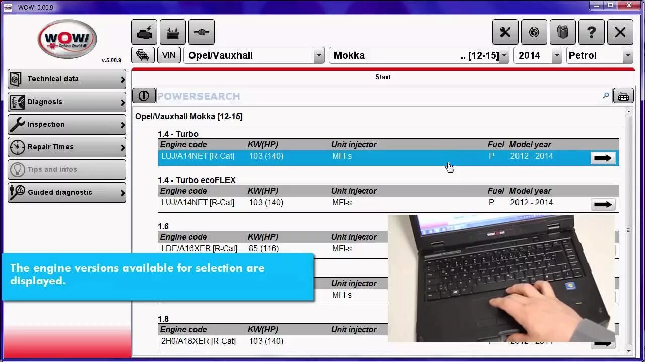Click arrow button for 1.4 Turbo engine row
The image size is (645, 362).
point(603,158)
